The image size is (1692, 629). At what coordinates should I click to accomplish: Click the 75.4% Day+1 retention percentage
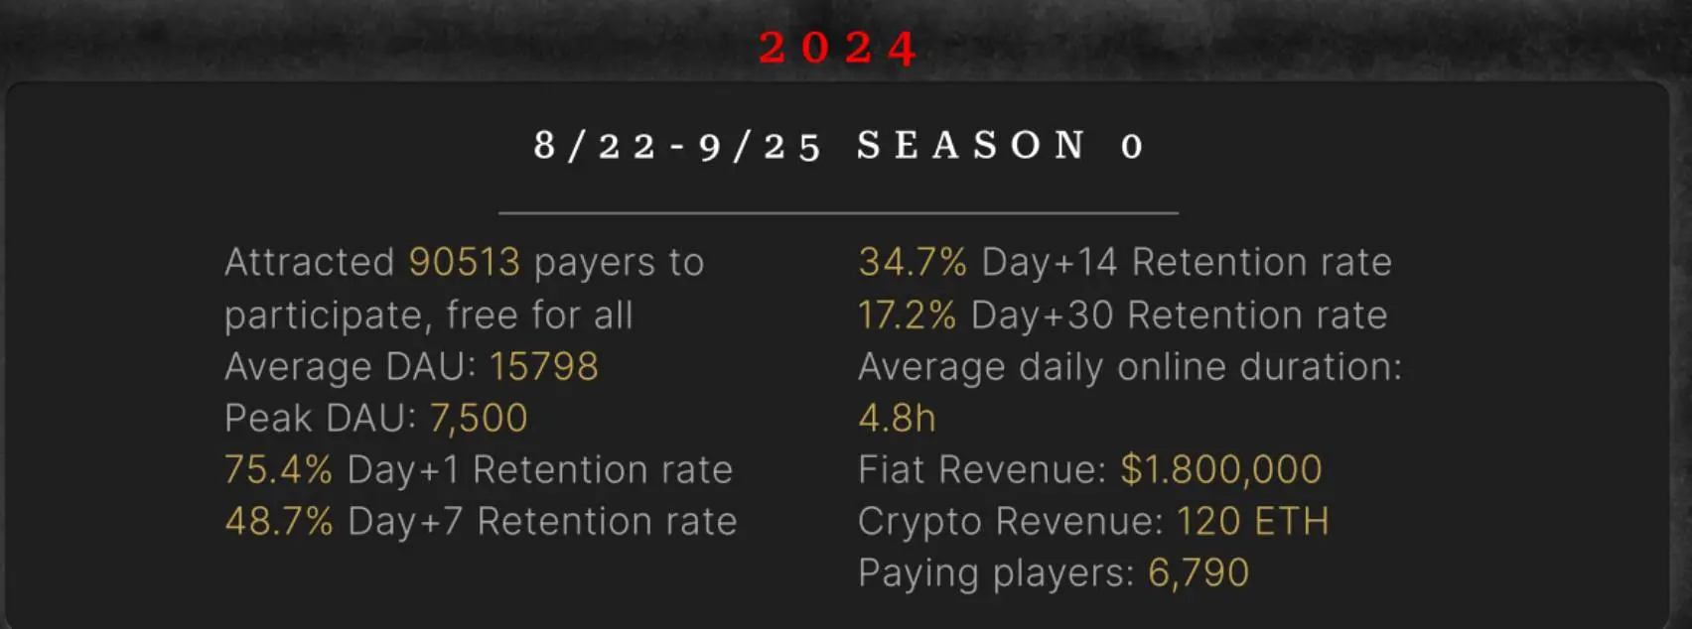tap(278, 470)
